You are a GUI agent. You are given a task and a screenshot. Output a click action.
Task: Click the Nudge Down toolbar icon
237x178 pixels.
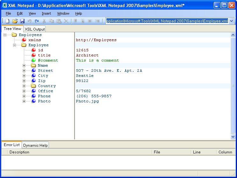coord(83,21)
